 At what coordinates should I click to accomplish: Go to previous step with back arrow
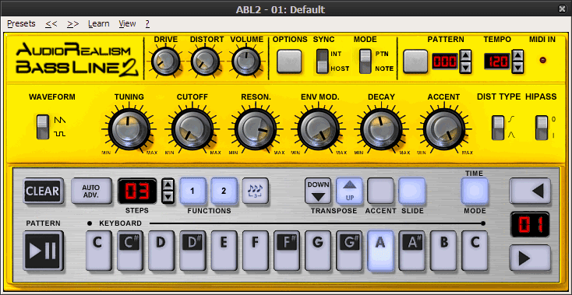pyautogui.click(x=530, y=191)
